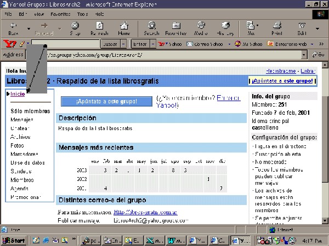The image size is (329, 246).
Task: Click the Yahoo! logo on the companion toolbar
Action: (10, 44)
